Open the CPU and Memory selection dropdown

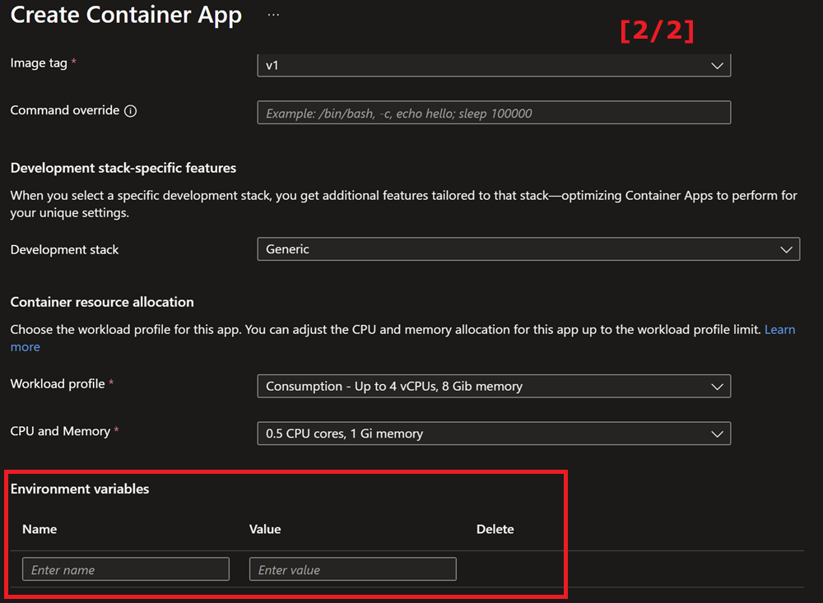click(x=494, y=433)
